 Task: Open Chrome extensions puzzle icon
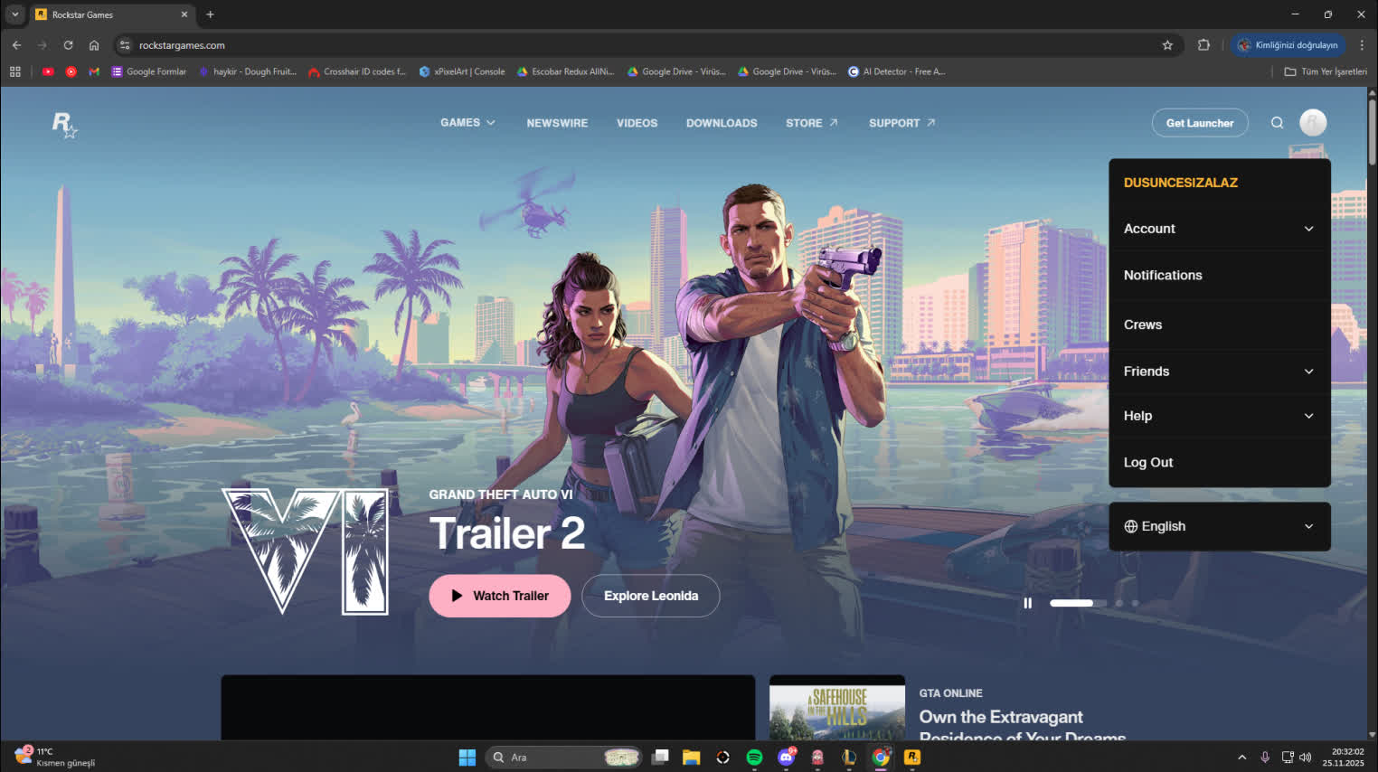pos(1203,45)
